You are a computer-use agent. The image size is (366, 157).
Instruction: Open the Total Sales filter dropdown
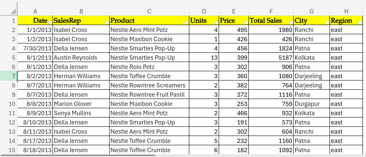pyautogui.click(x=291, y=22)
